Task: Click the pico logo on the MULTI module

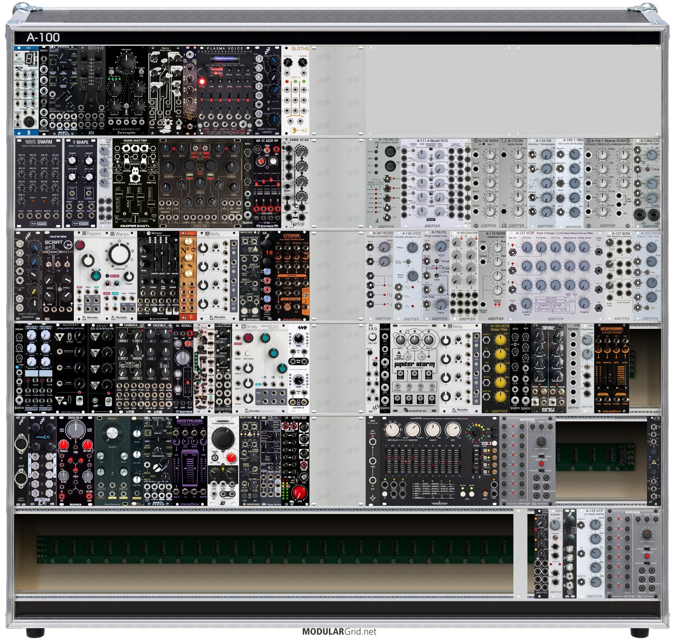Action: (x=44, y=131)
